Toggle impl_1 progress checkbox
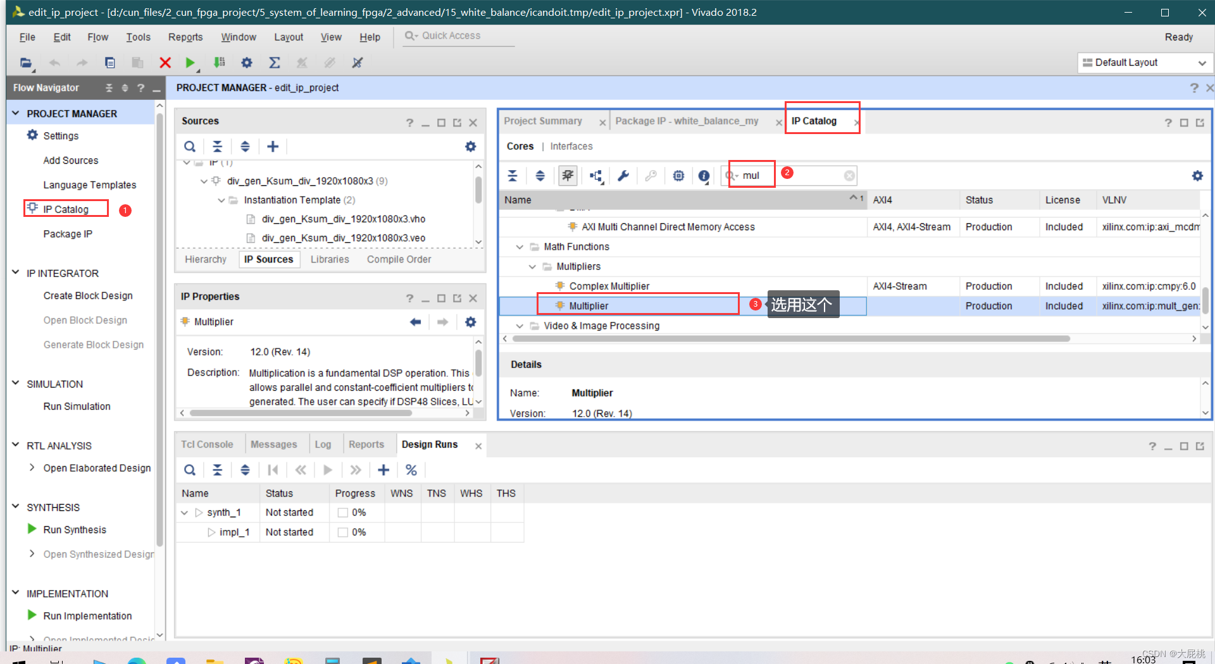 click(x=342, y=532)
